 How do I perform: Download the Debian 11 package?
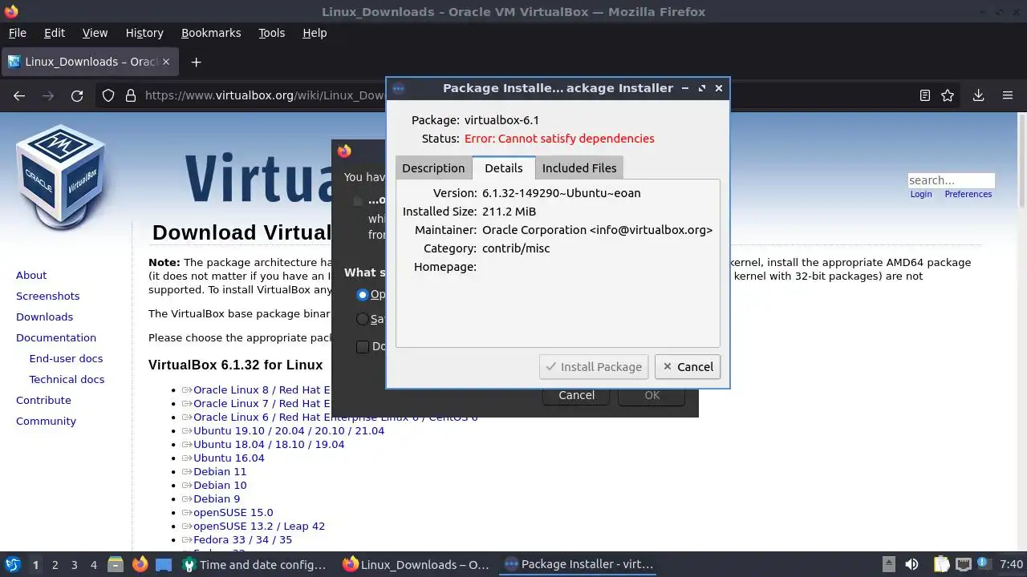tap(220, 471)
